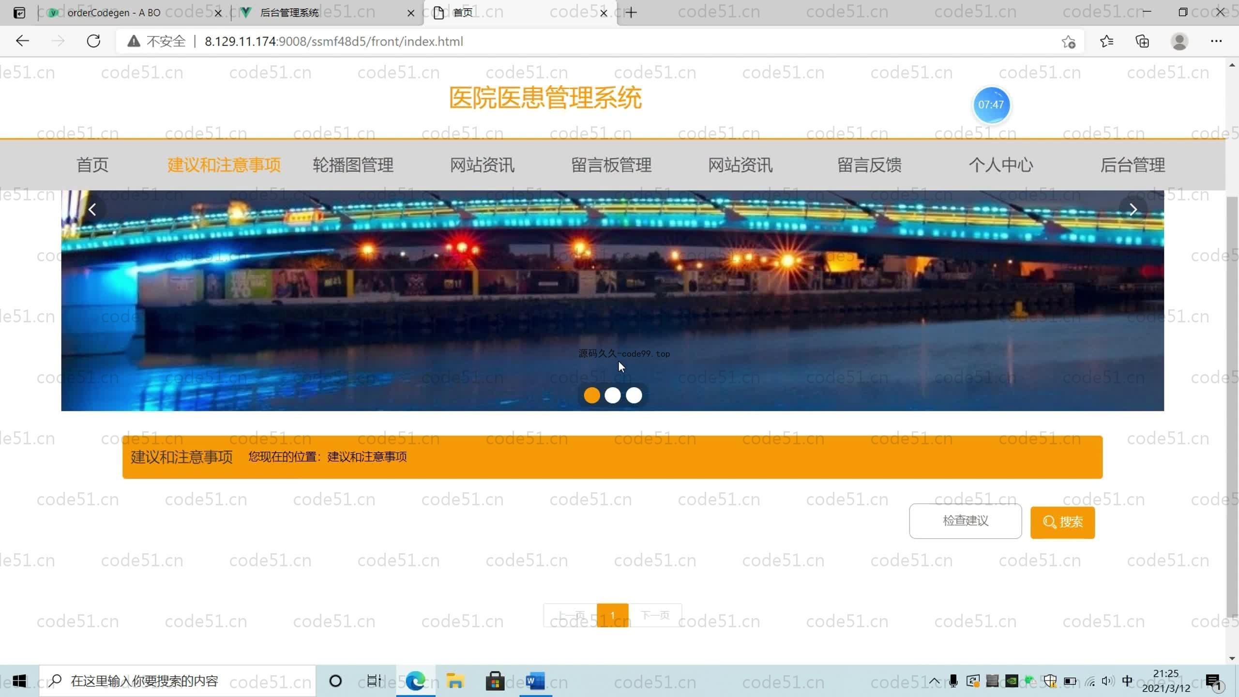Viewport: 1239px width, 697px height.
Task: Open the Wi-Fi network tray icon
Action: pyautogui.click(x=1089, y=682)
